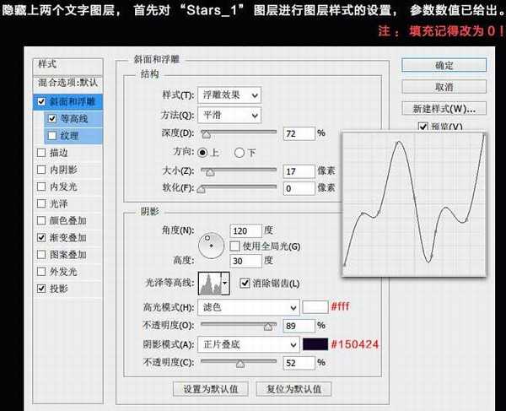Open the 样式 style dropdown
The width and height of the screenshot is (506, 411).
click(231, 95)
